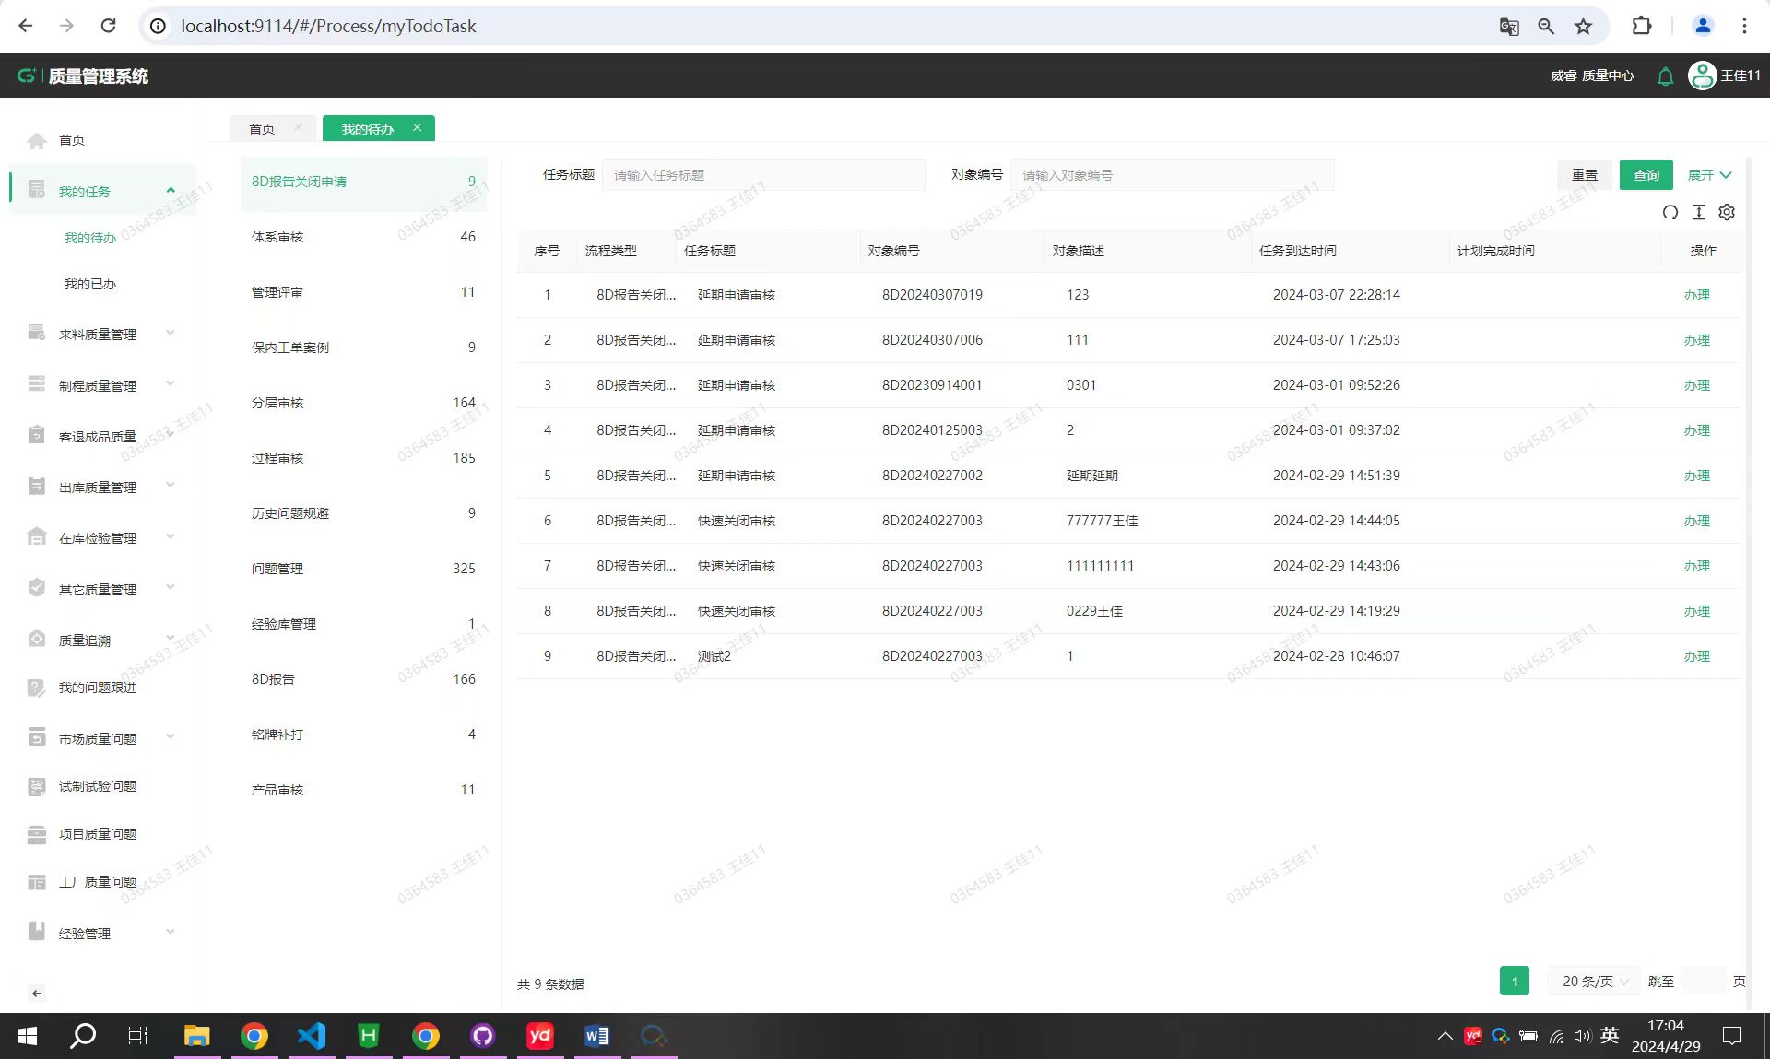Expand the 经验管理 menu chevron

coord(171,932)
